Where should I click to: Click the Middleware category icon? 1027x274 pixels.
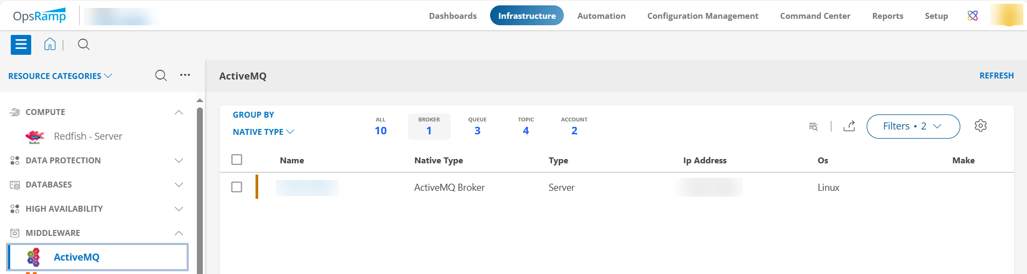pyautogui.click(x=15, y=233)
